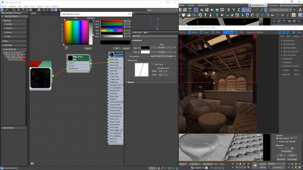
Task: Open the Utilities menu in Slate editor
Action: pos(55,6)
